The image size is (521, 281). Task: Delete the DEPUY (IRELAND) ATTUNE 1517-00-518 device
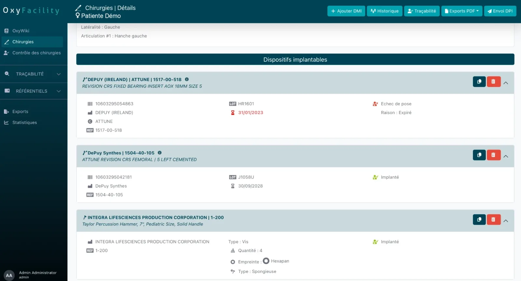(493, 82)
